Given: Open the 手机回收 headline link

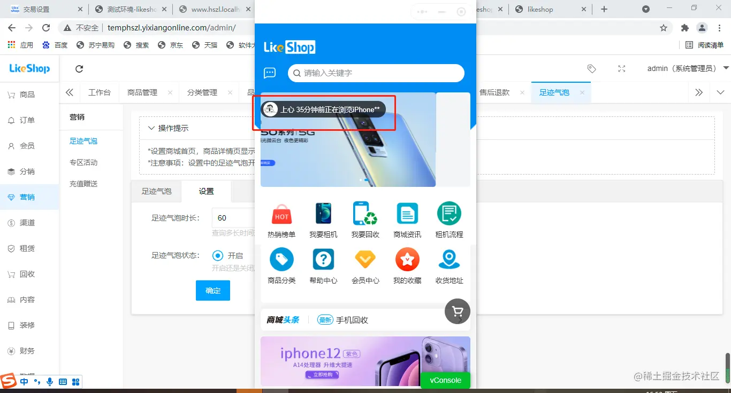Looking at the screenshot, I should [x=352, y=320].
